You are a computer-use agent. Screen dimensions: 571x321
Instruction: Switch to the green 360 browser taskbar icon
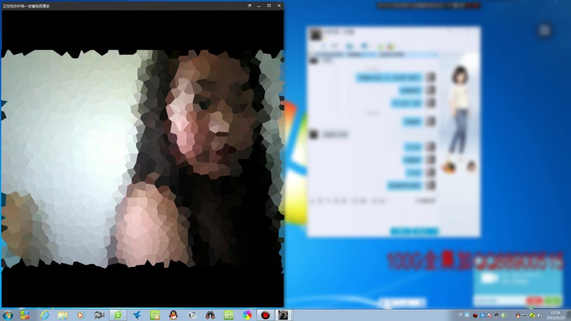(118, 315)
